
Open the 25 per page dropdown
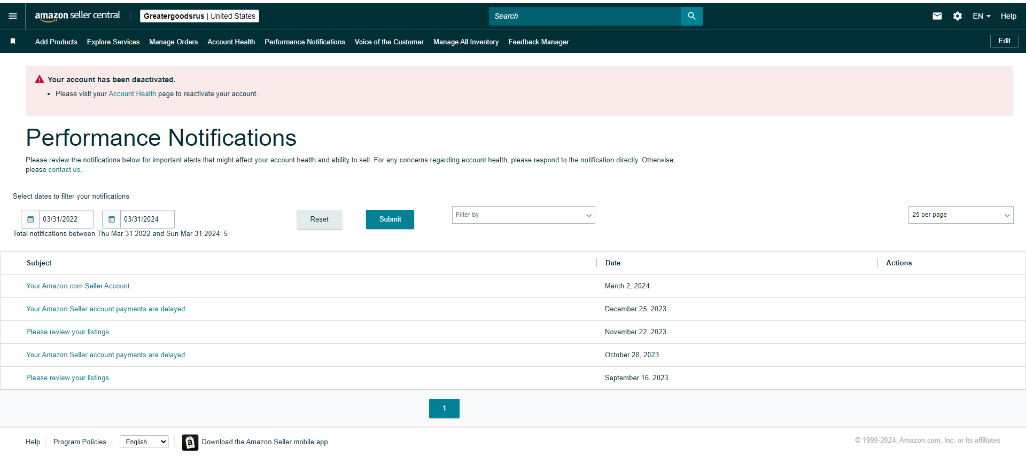961,215
